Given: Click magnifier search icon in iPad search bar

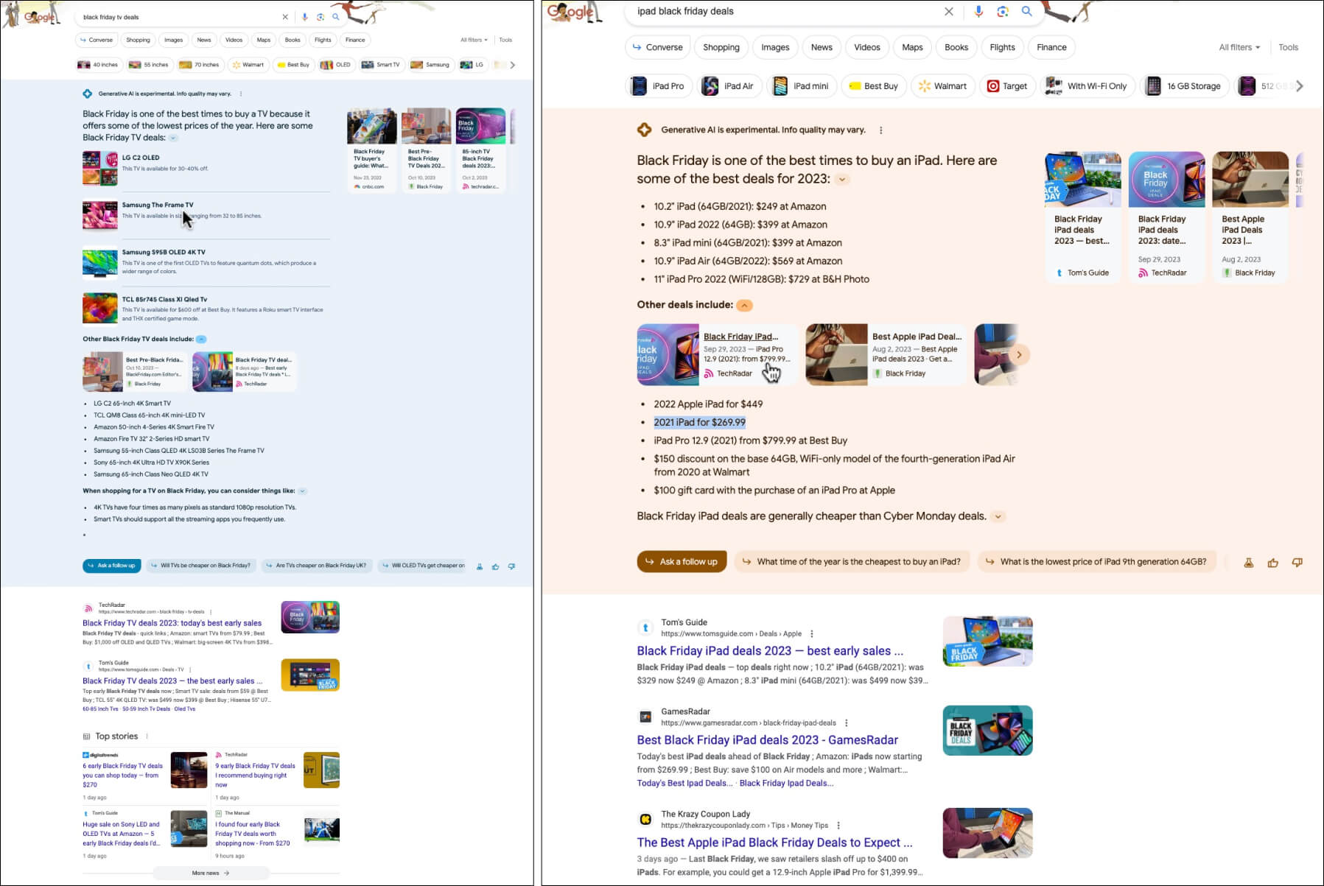Looking at the screenshot, I should pos(1026,11).
